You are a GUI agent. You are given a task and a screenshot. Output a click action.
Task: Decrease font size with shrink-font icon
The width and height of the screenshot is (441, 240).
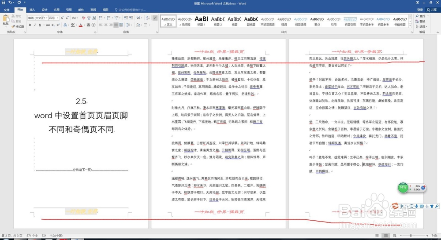click(x=67, y=18)
